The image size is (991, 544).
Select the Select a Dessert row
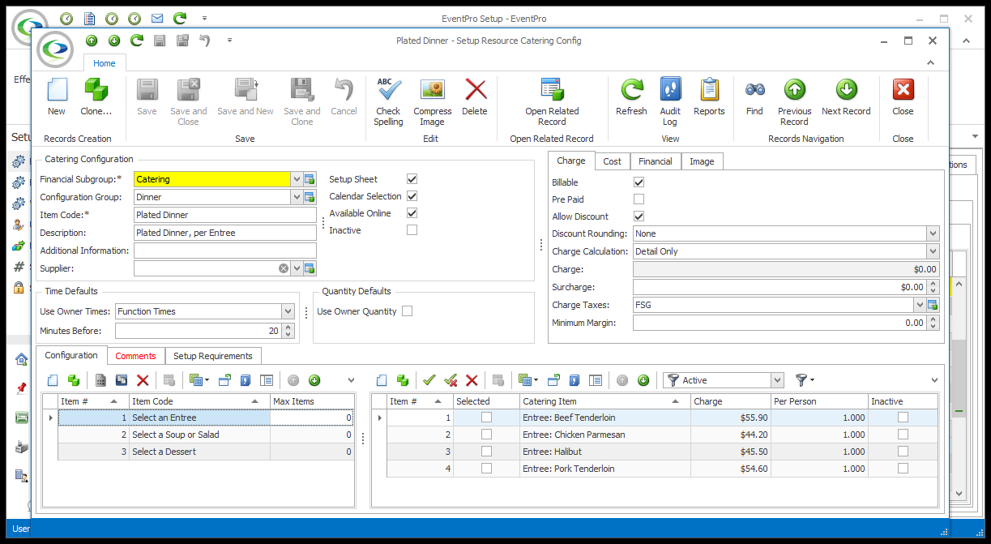coord(206,452)
